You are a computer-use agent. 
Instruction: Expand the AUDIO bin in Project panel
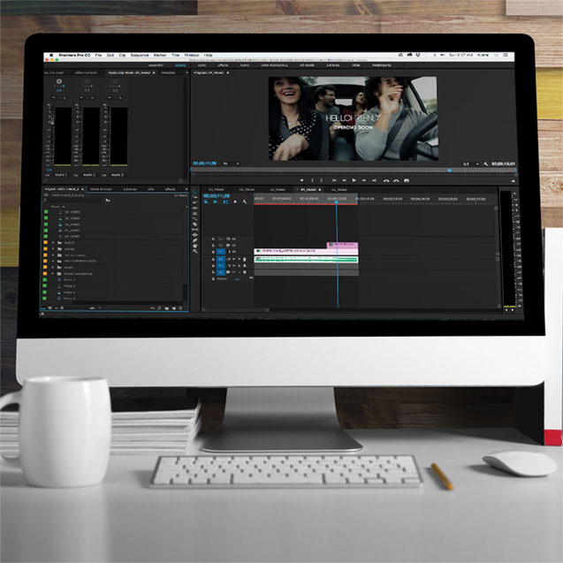[54, 242]
